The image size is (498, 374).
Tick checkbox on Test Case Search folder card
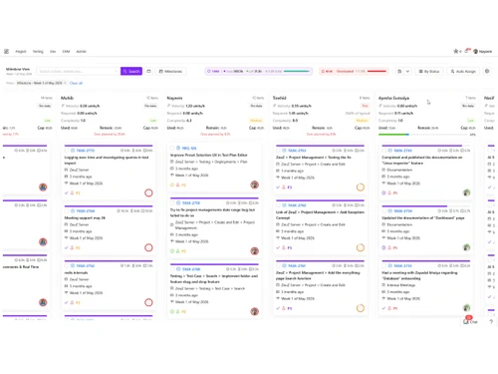(172, 269)
